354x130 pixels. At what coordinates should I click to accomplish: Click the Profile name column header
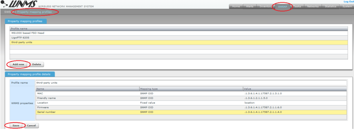(179, 29)
